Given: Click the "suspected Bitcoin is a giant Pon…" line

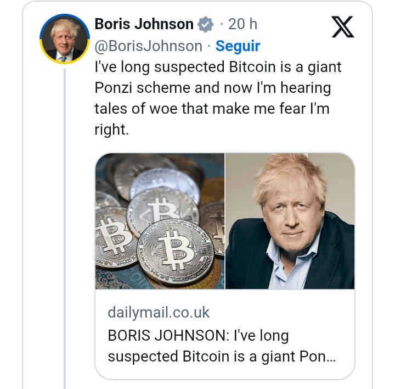Looking at the screenshot, I should tap(221, 356).
